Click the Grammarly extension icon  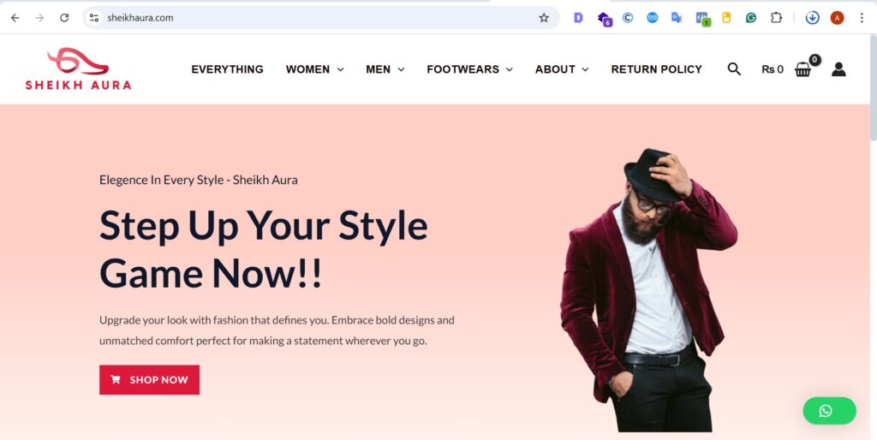(x=751, y=18)
